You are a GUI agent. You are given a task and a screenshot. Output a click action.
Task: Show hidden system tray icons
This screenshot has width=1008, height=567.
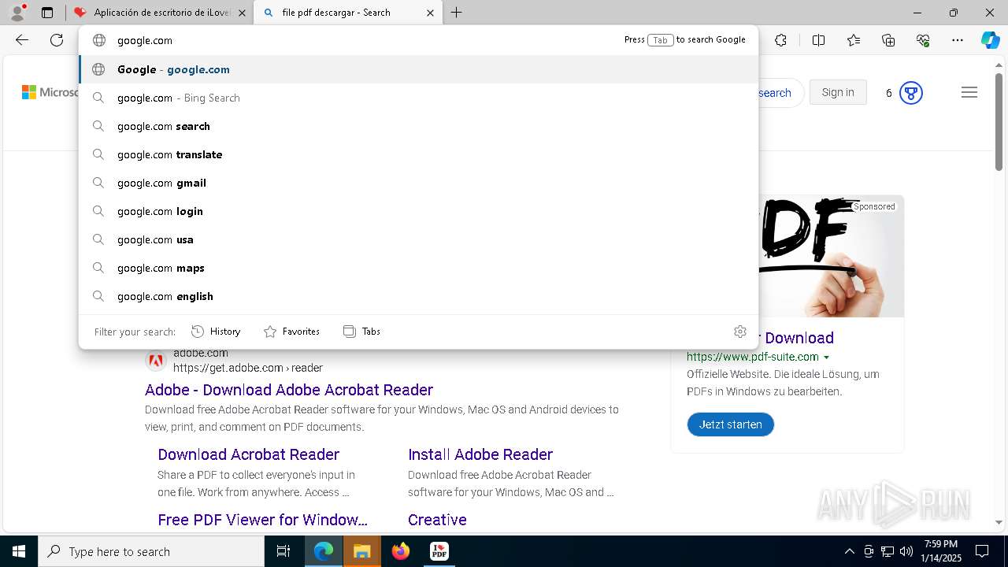(849, 551)
